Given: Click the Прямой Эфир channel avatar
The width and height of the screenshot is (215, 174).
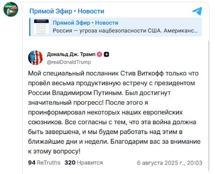Looking at the screenshot, I should (11, 9).
